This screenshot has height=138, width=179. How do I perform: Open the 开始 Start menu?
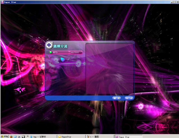click(4, 137)
